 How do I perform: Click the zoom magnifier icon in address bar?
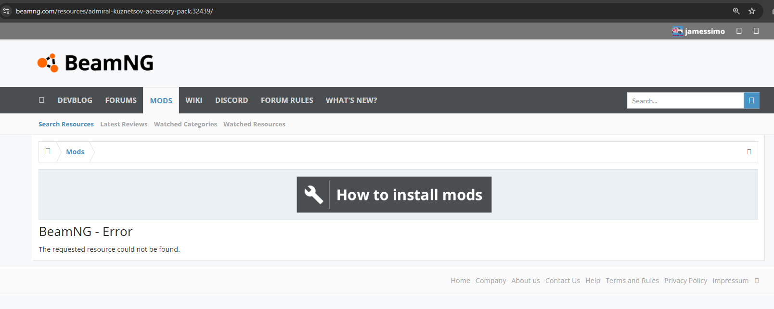click(736, 11)
